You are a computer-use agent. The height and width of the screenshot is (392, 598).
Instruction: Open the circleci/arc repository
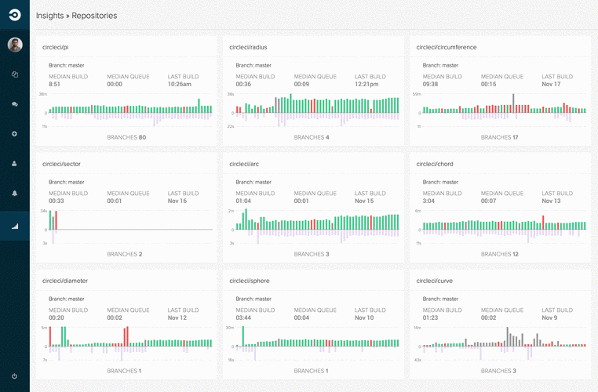coord(244,164)
